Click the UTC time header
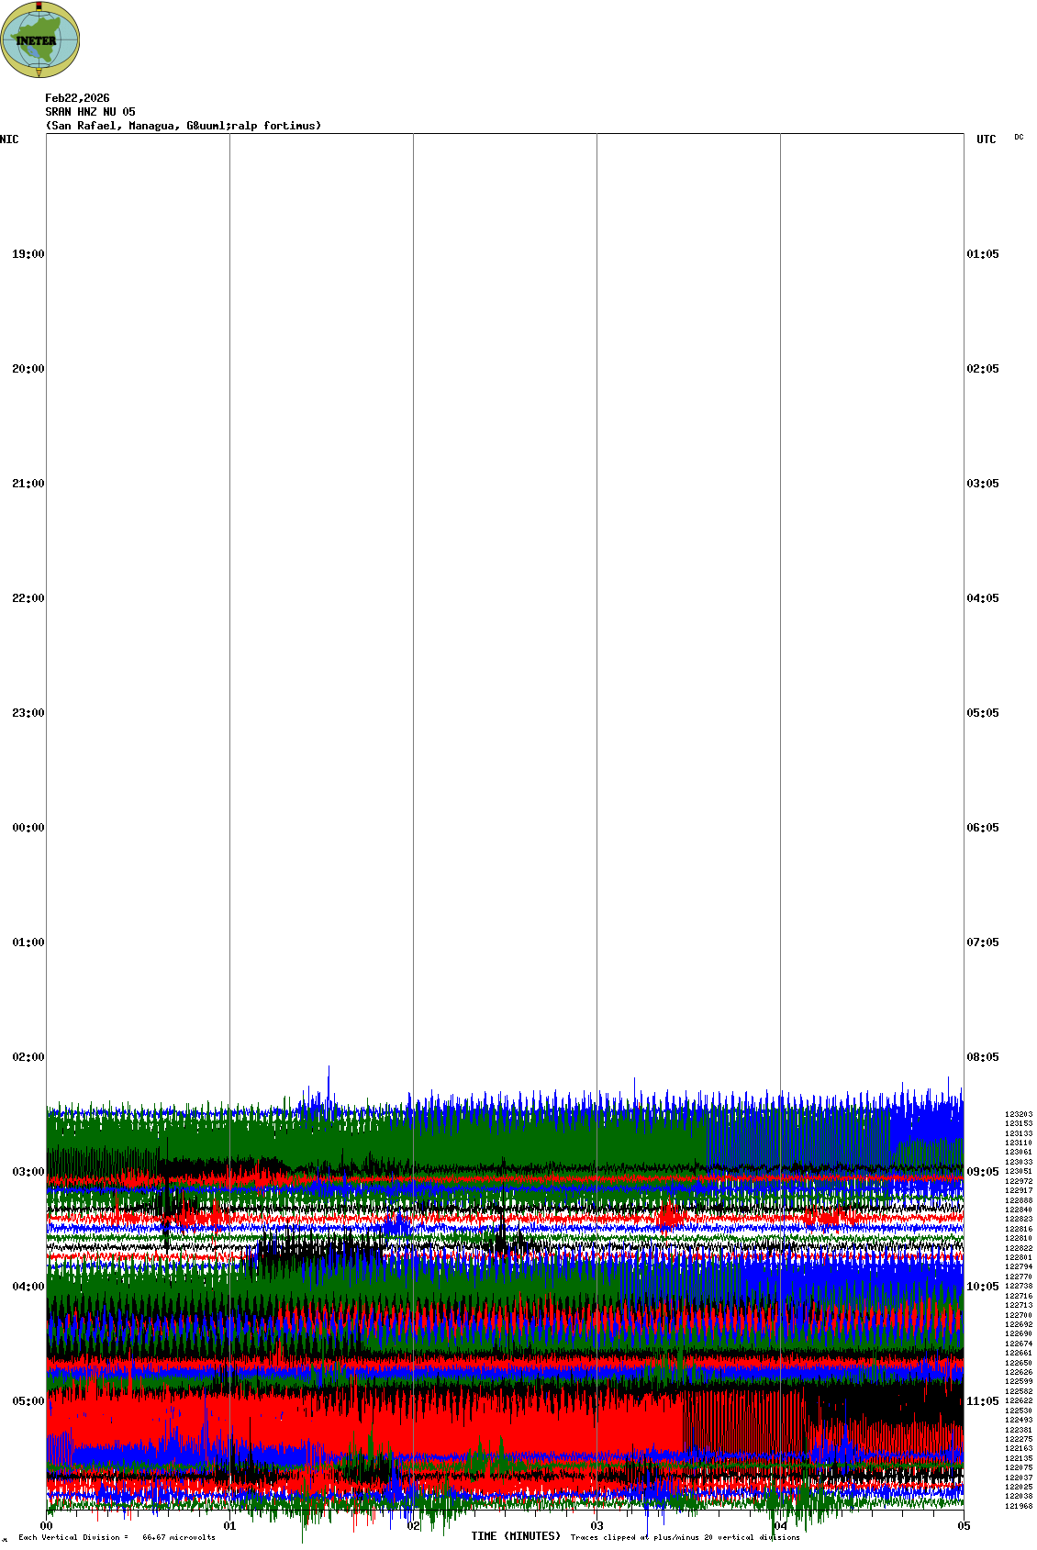The height and width of the screenshot is (1550, 1037). [986, 139]
